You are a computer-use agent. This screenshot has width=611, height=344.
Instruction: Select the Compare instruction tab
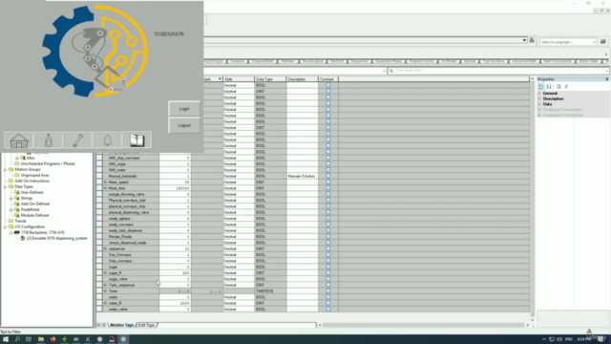(x=237, y=61)
